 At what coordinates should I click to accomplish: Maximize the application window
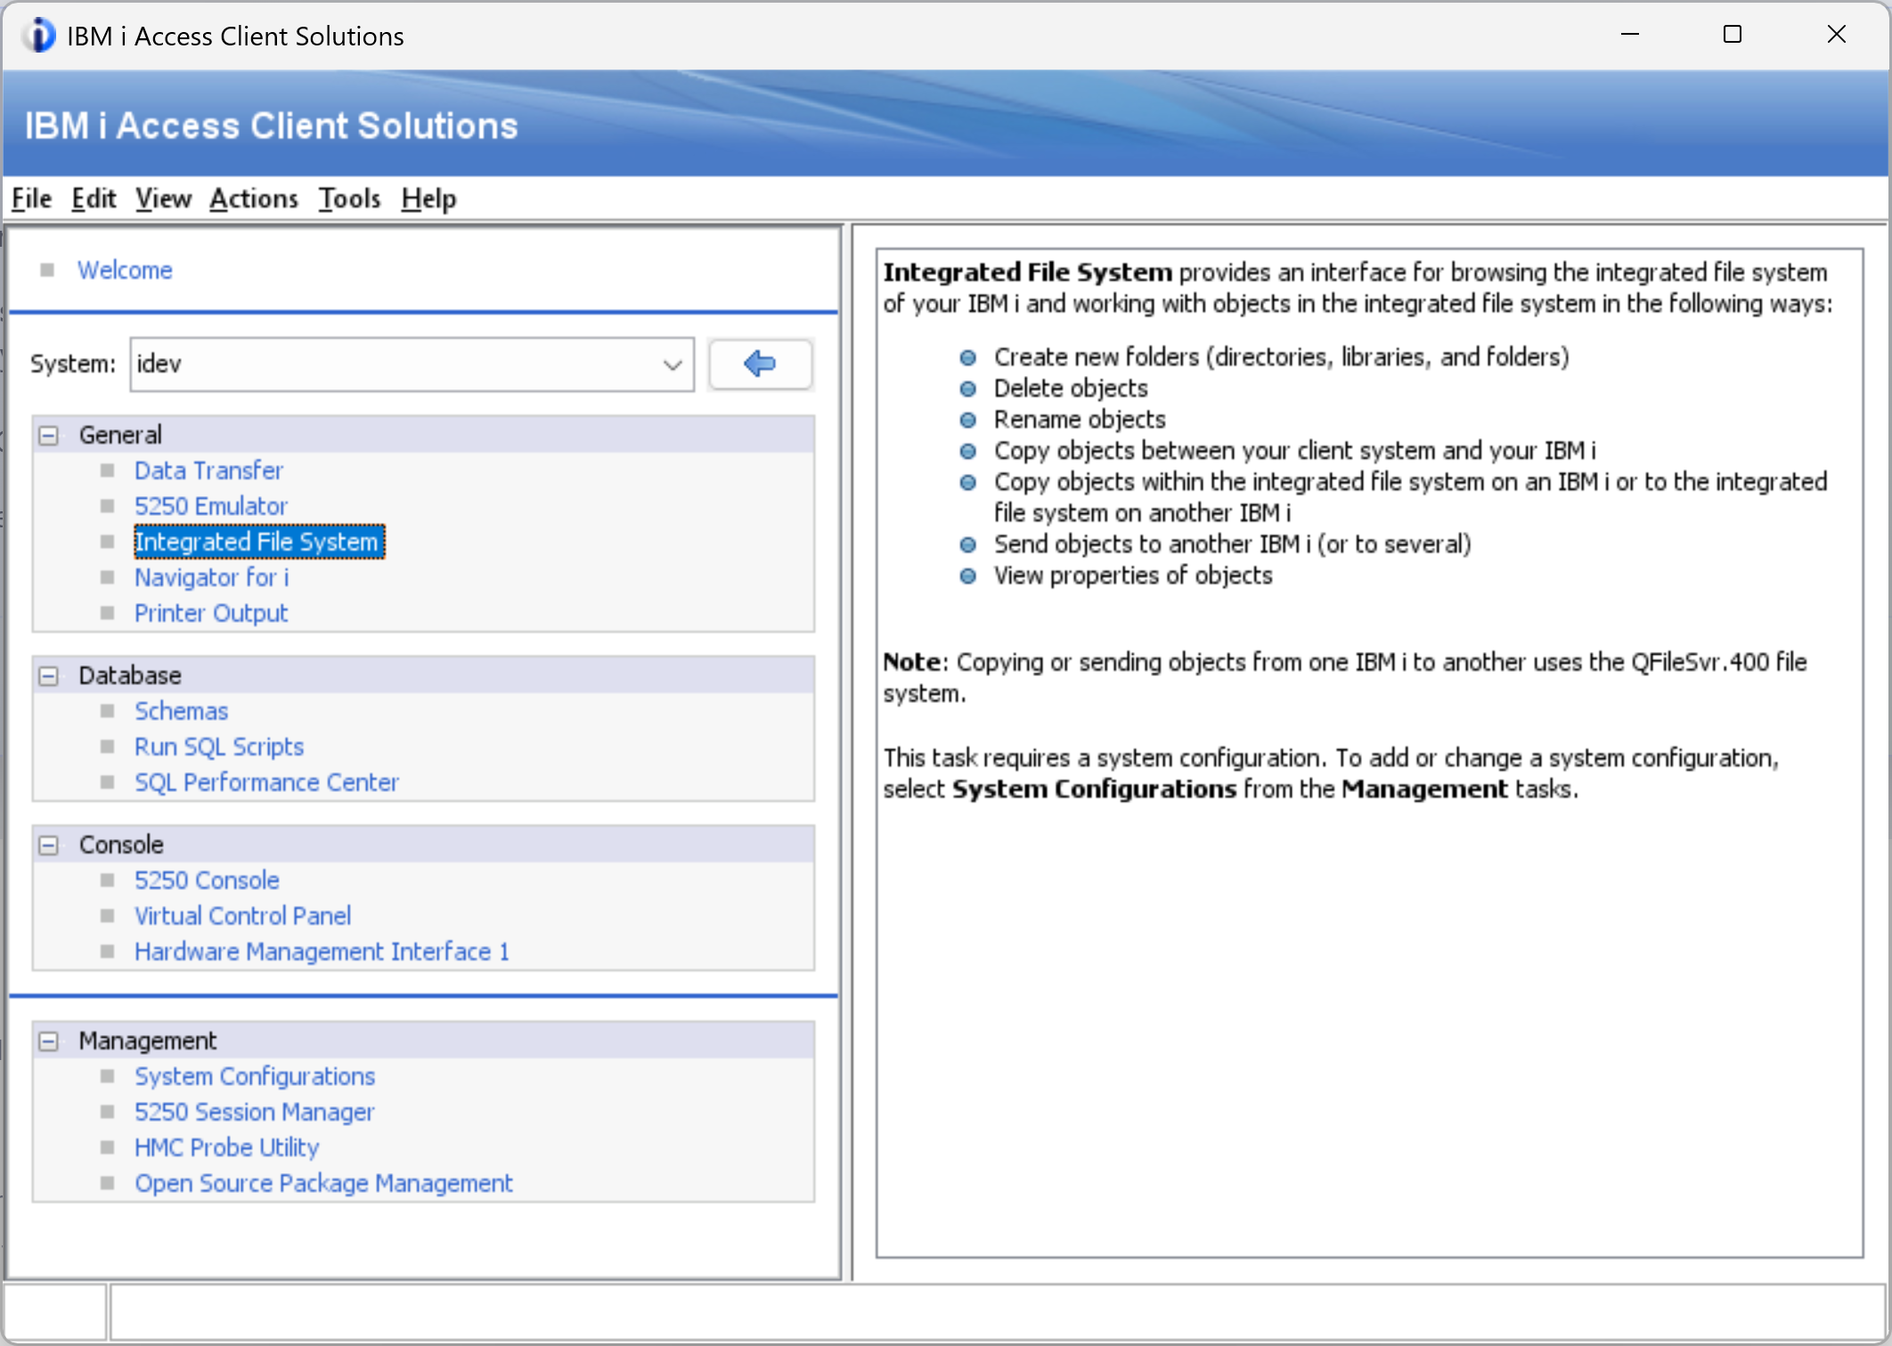coord(1732,35)
